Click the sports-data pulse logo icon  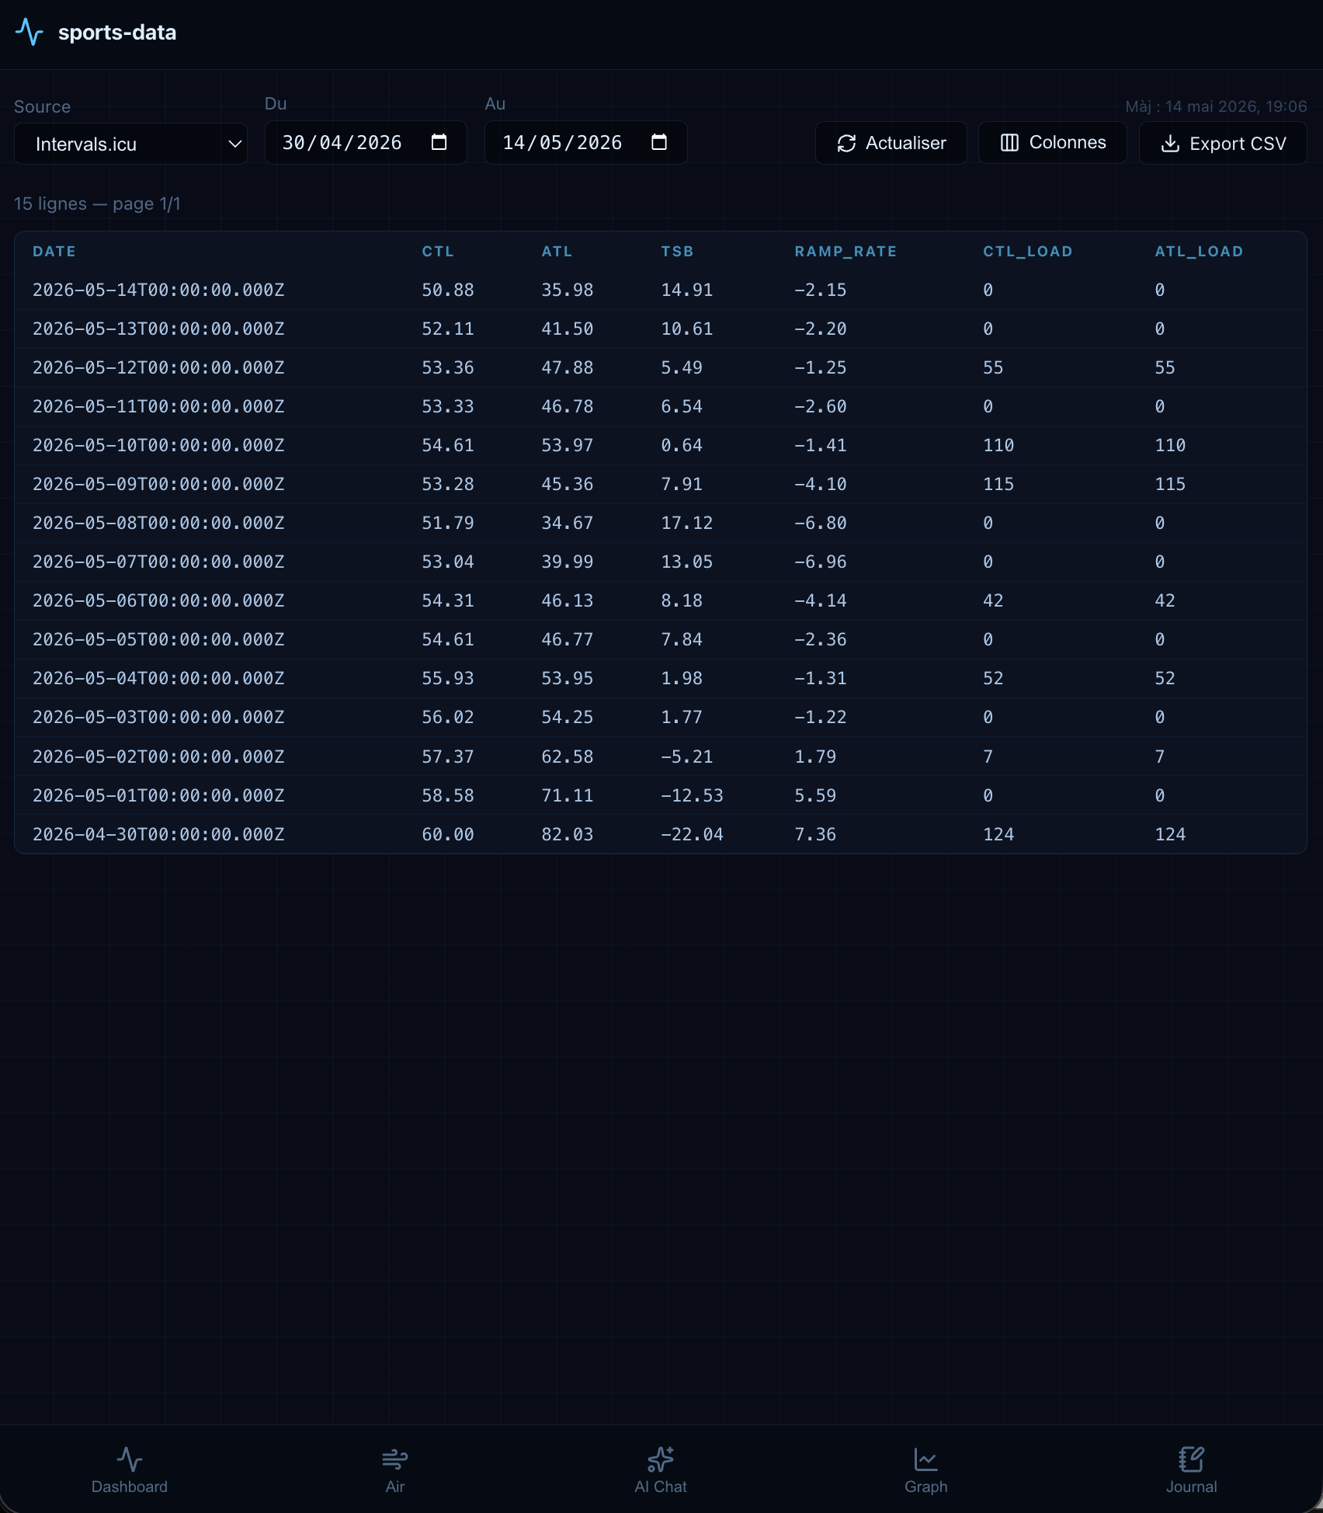(30, 32)
